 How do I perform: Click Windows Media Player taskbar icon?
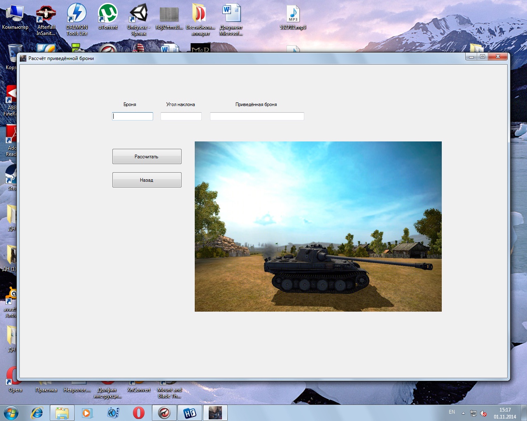coord(87,412)
